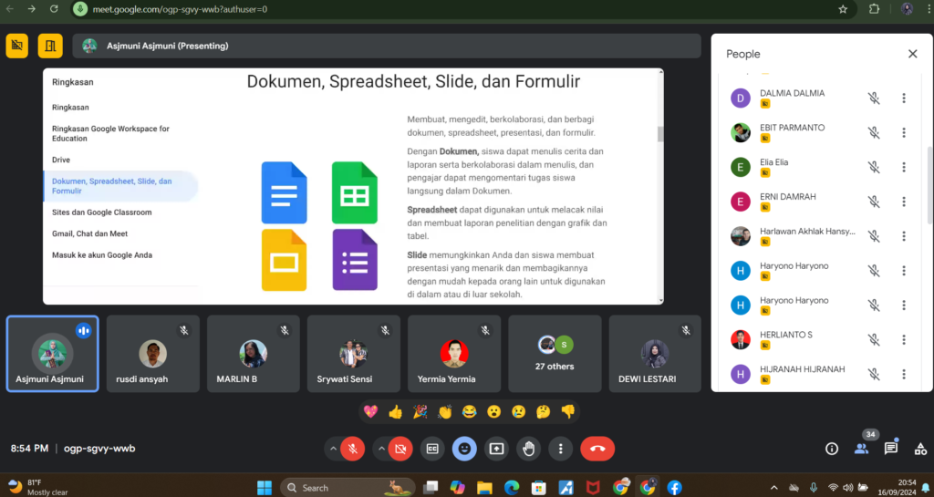Open more actions for DALMIA DALMIA
Viewport: 934px width, 497px height.
click(x=904, y=98)
